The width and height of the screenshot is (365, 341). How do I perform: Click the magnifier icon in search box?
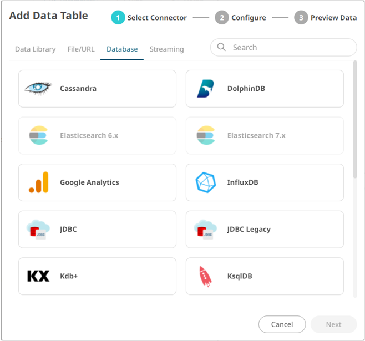(x=221, y=48)
